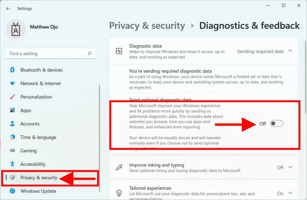This screenshot has width=307, height=200.
Task: Click Privacy & security breadcrumb link
Action: tap(147, 25)
